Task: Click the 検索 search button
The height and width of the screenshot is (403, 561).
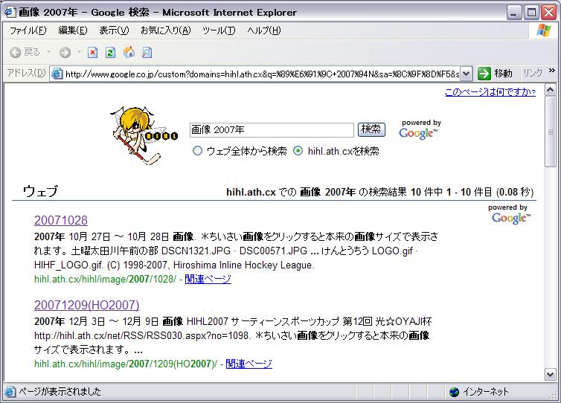Action: (x=371, y=129)
